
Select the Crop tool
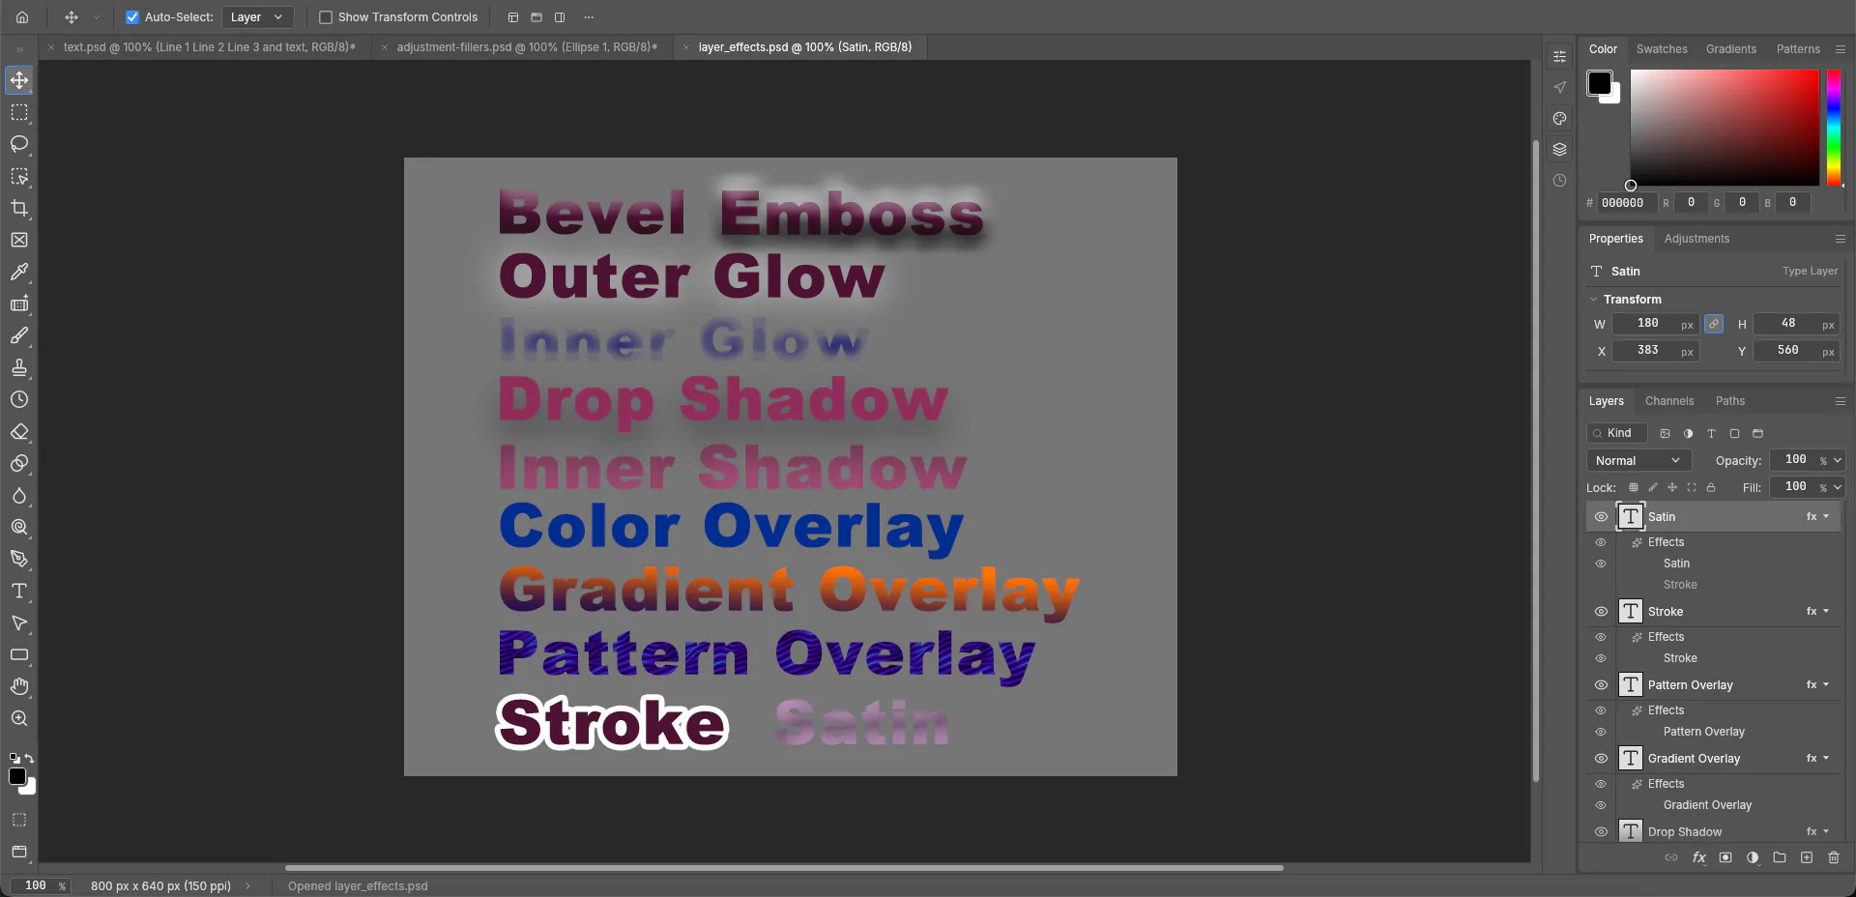tap(19, 208)
